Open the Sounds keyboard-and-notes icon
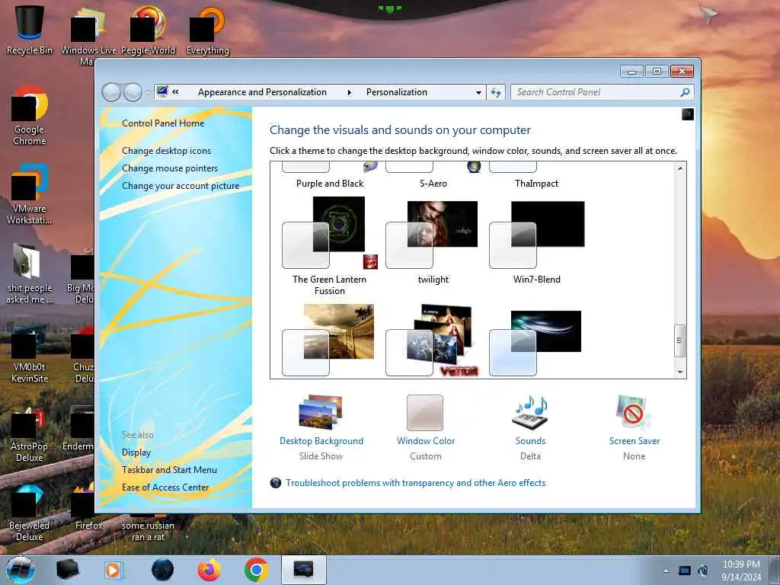780x585 pixels. (x=530, y=412)
